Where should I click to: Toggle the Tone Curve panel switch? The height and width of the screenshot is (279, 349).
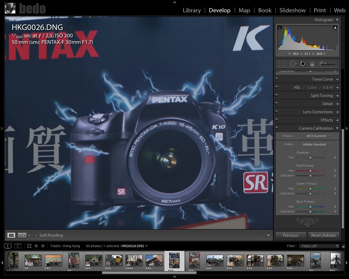click(x=276, y=79)
